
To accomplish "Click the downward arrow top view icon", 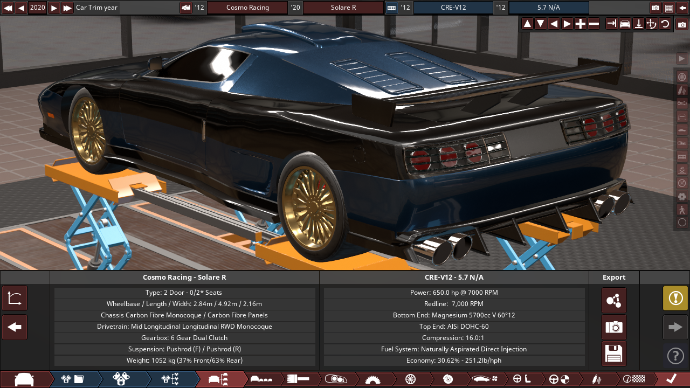I will click(638, 24).
